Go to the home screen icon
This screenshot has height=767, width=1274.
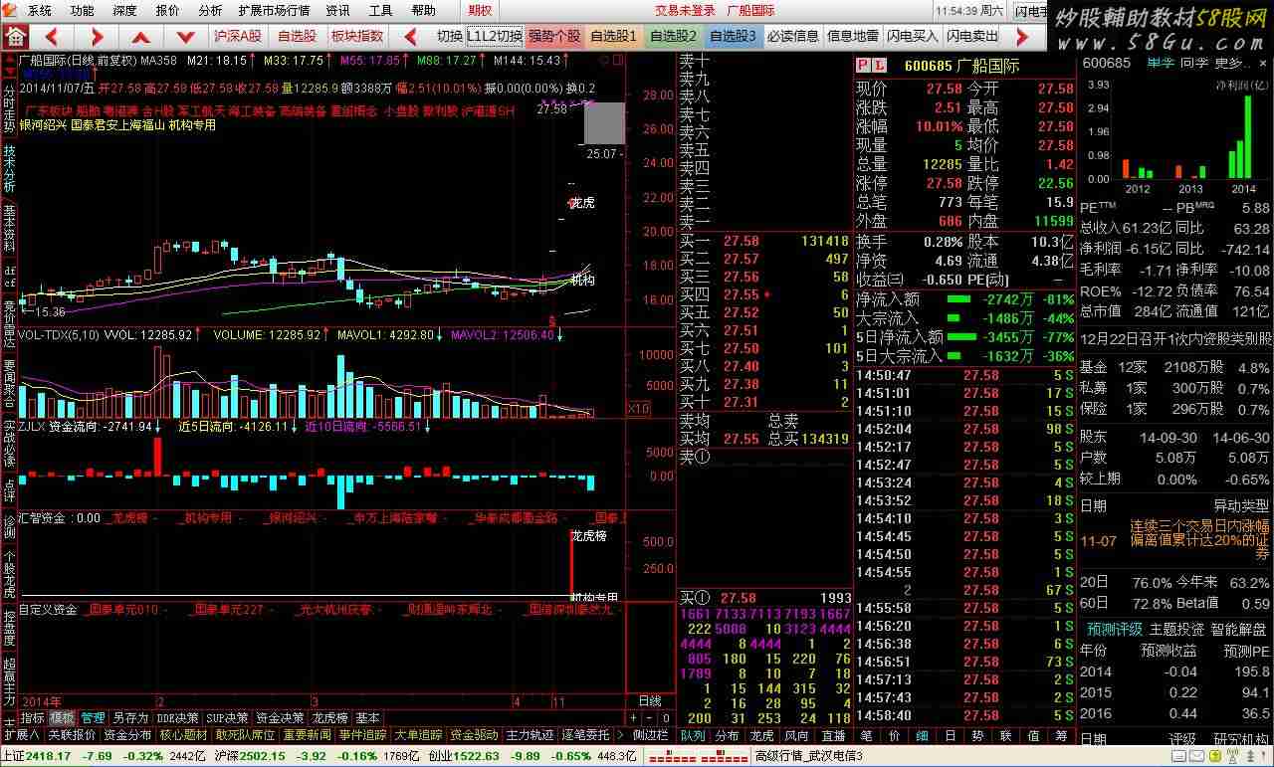(15, 36)
